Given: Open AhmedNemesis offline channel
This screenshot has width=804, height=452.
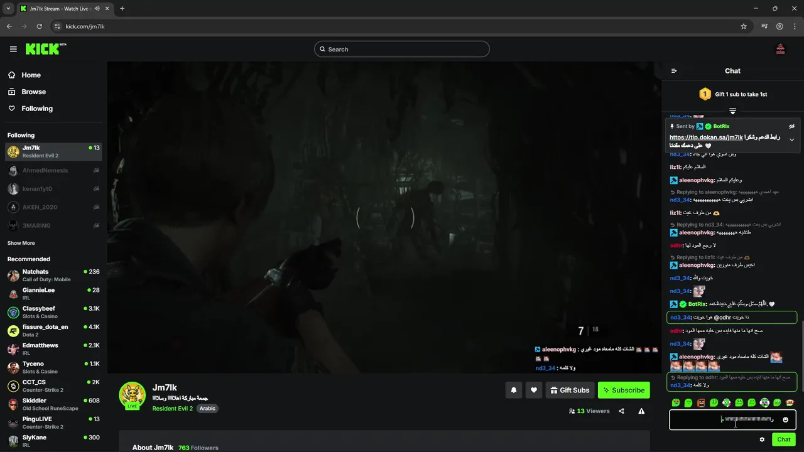Looking at the screenshot, I should pos(53,170).
